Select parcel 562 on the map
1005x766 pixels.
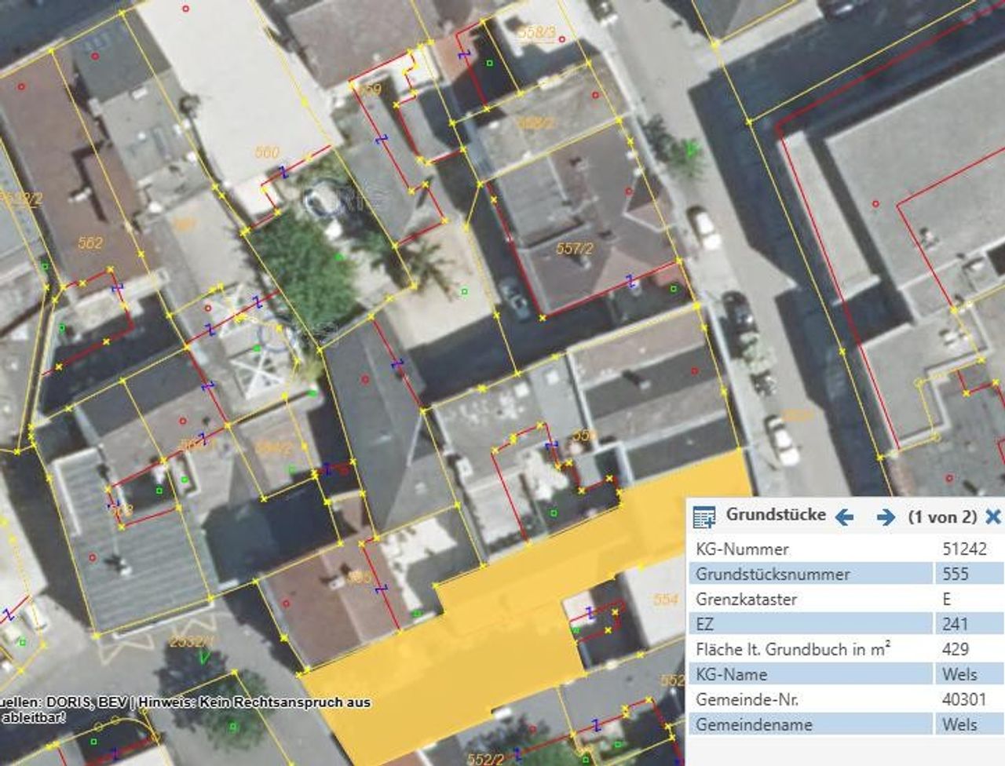(x=90, y=243)
